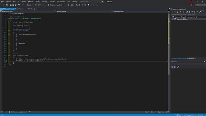Open the Solution Explorer window options dropdown
Image resolution: width=206 pixels, height=116 pixels.
coord(204,9)
